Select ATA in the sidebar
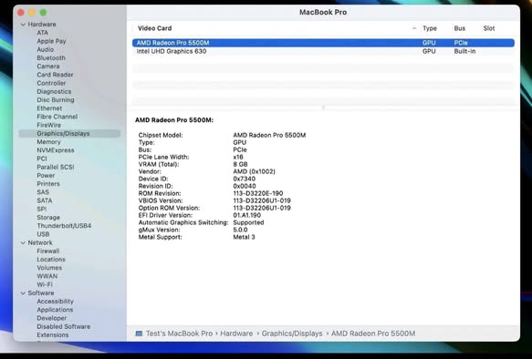The height and width of the screenshot is (359, 532). coord(42,33)
